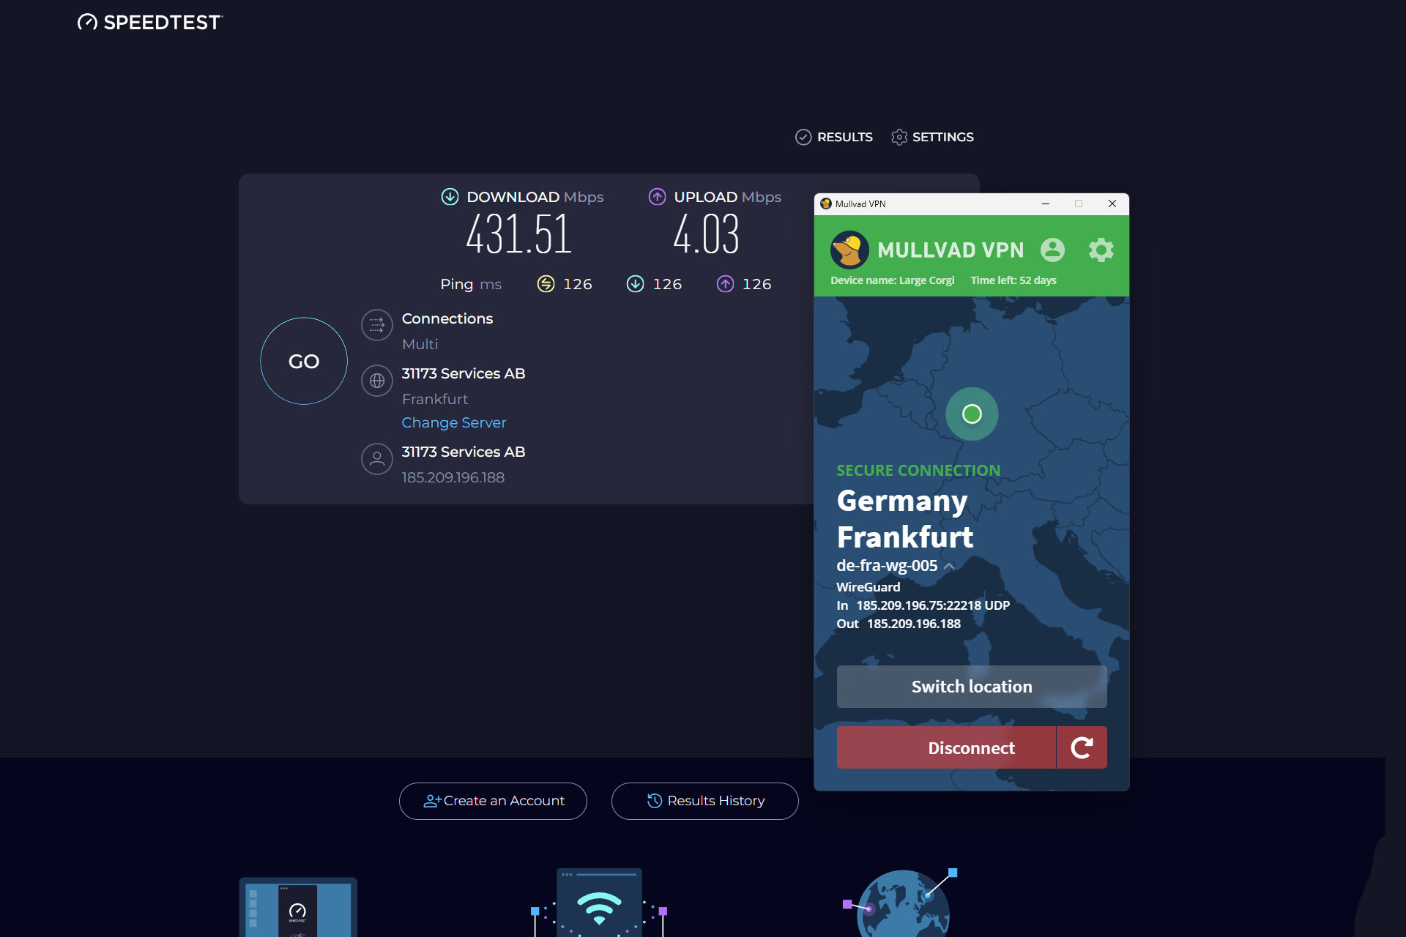Viewport: 1406px width, 937px height.
Task: Click Create an Account button
Action: click(x=493, y=800)
